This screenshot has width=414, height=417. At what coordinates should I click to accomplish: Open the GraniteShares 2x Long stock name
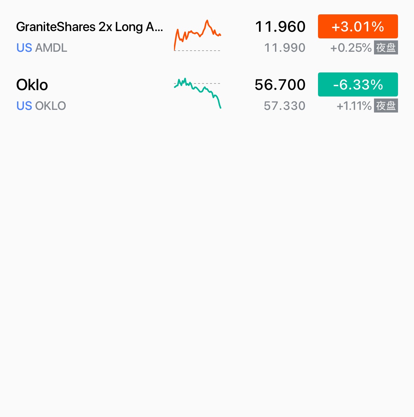pos(89,27)
